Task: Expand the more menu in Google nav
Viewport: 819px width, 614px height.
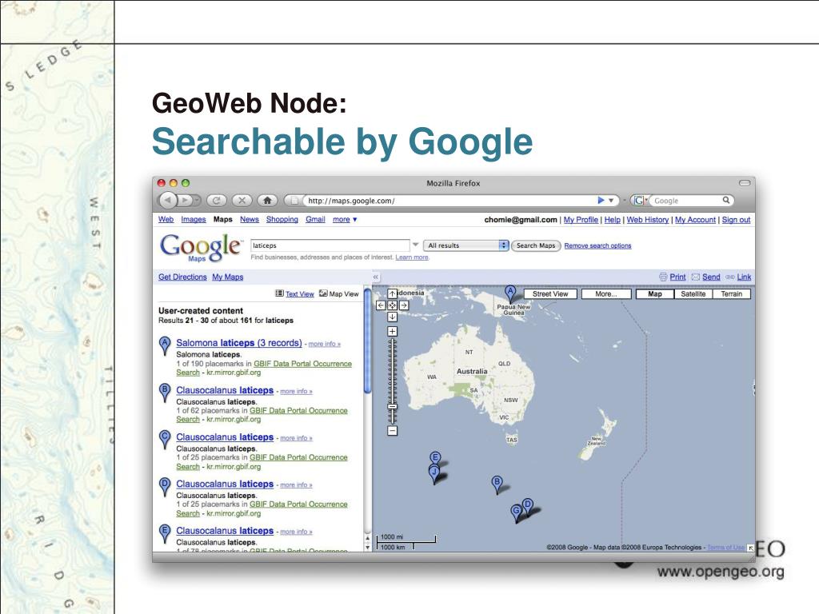Action: pos(345,219)
